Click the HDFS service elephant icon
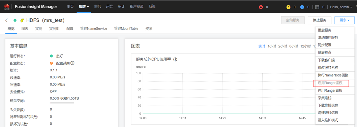357x127 pixels. pos(22,20)
